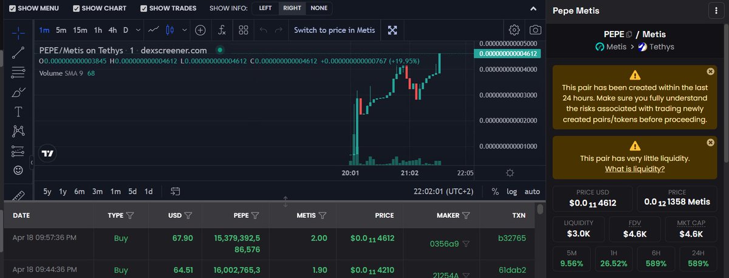
Task: Set show info to RIGHT
Action: tap(292, 8)
